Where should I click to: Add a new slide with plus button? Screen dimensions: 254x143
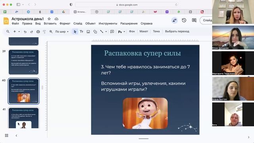pyautogui.click(x=15, y=31)
